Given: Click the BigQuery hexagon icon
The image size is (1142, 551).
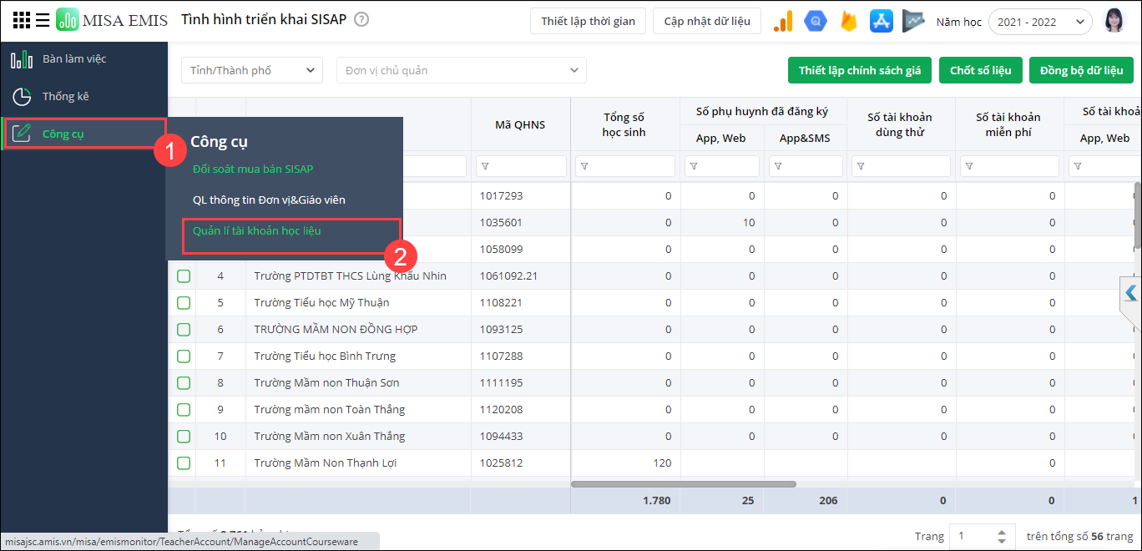Looking at the screenshot, I should (815, 22).
